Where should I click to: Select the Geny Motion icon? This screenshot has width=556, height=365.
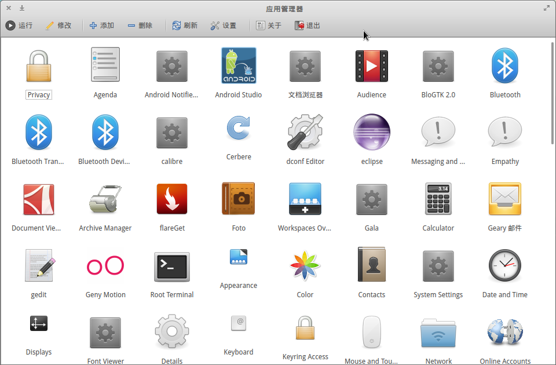[105, 265]
